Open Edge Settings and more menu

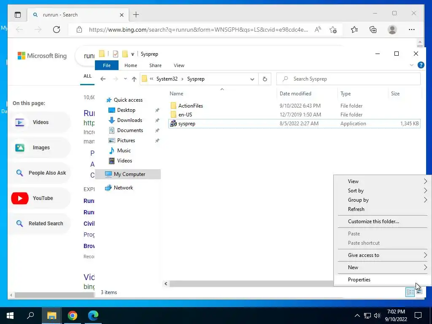click(412, 30)
